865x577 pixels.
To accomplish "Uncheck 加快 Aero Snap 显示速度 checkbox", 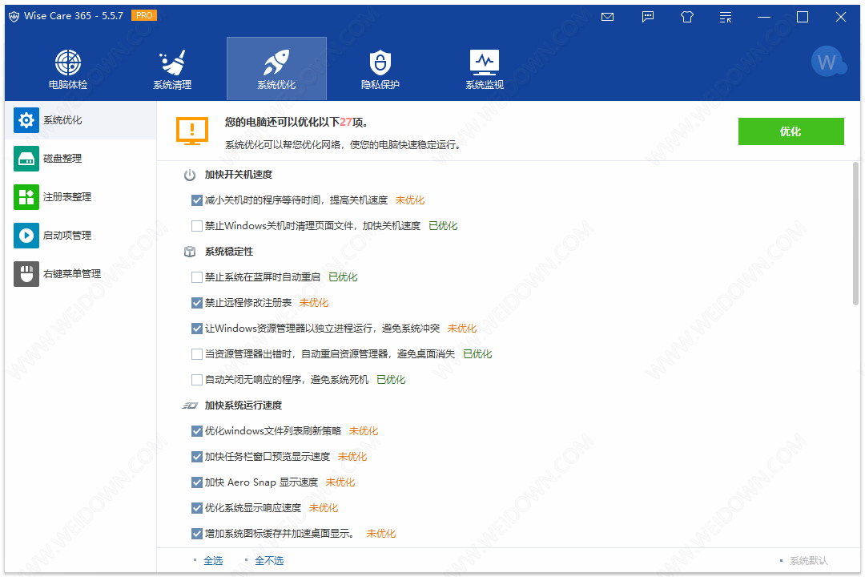I will pyautogui.click(x=197, y=482).
